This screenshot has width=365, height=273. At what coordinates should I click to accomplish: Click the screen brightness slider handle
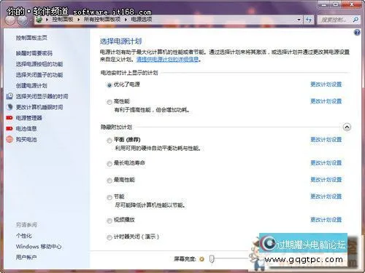[212, 259]
